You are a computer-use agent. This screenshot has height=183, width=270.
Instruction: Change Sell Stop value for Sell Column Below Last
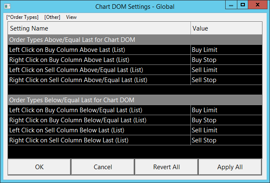pos(226,140)
